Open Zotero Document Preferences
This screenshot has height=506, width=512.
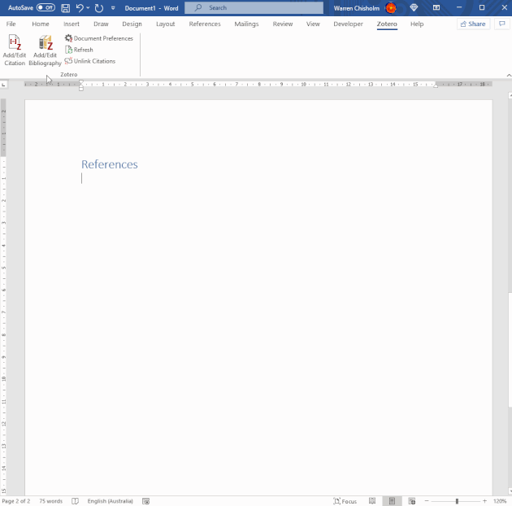point(99,38)
